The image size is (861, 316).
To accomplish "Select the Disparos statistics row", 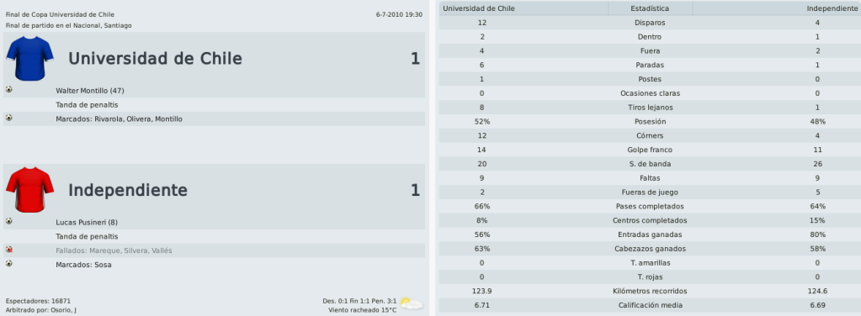I will click(x=650, y=23).
